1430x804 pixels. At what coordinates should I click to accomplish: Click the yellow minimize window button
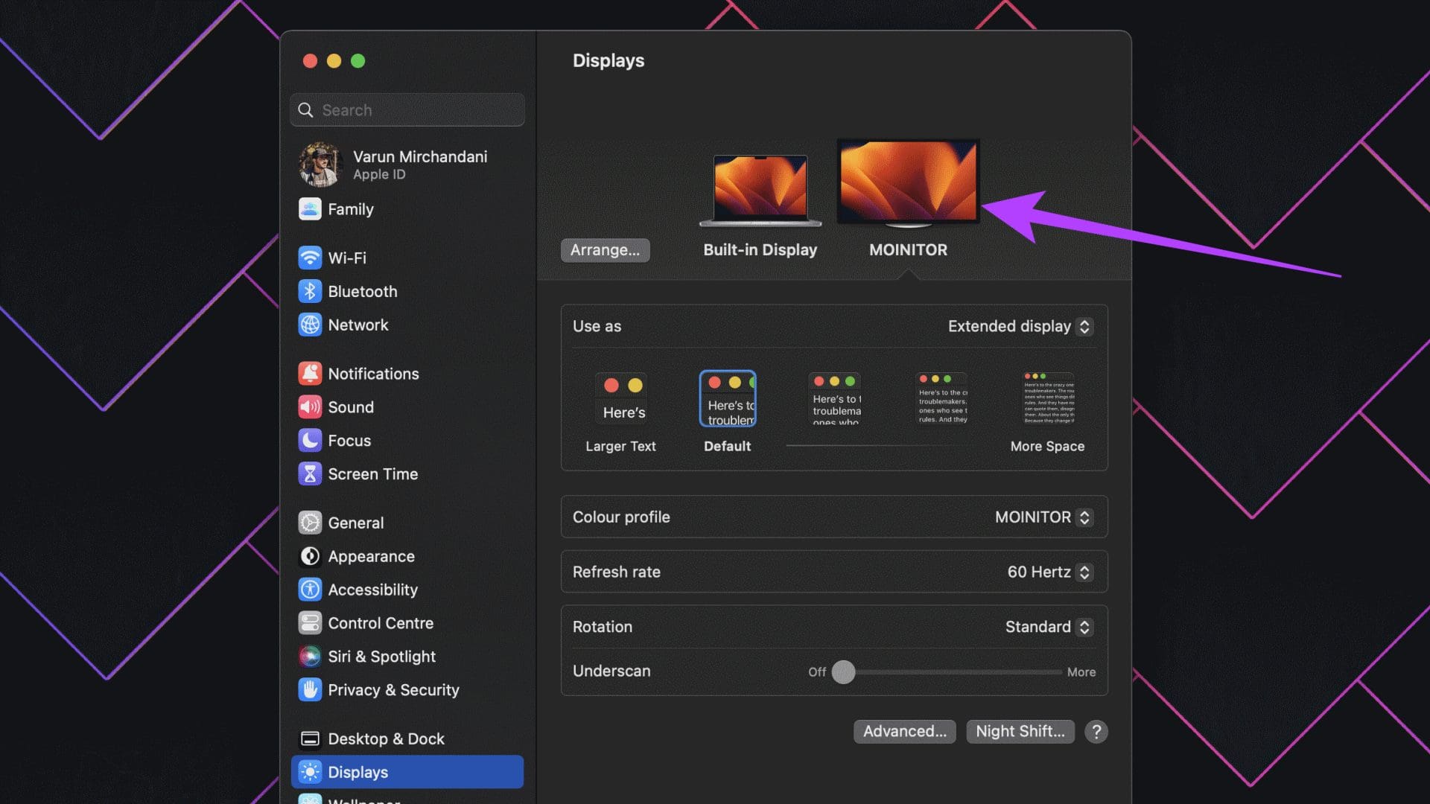point(334,61)
